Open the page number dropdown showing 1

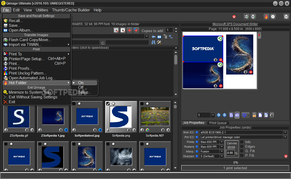click(213, 115)
